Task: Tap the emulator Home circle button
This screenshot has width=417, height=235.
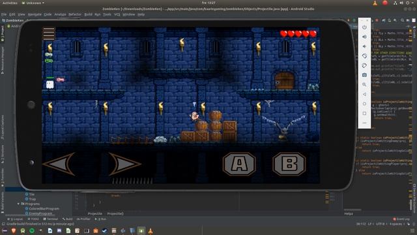Action: (364, 104)
